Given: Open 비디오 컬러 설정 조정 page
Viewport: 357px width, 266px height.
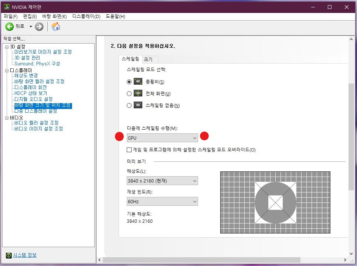Looking at the screenshot, I should click(37, 123).
